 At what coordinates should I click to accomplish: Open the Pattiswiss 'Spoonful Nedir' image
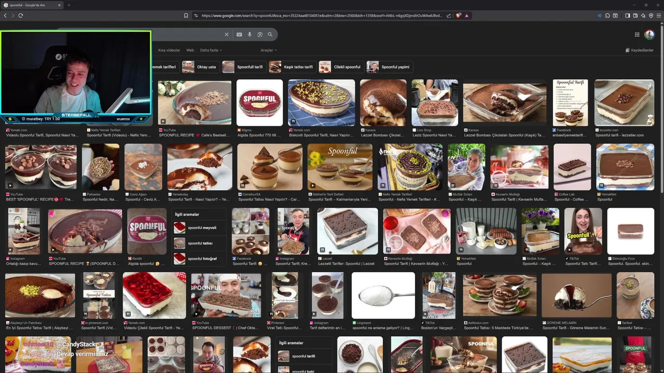[101, 167]
